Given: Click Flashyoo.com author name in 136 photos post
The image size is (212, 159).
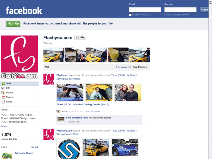Looking at the screenshot, I should 64,131.
